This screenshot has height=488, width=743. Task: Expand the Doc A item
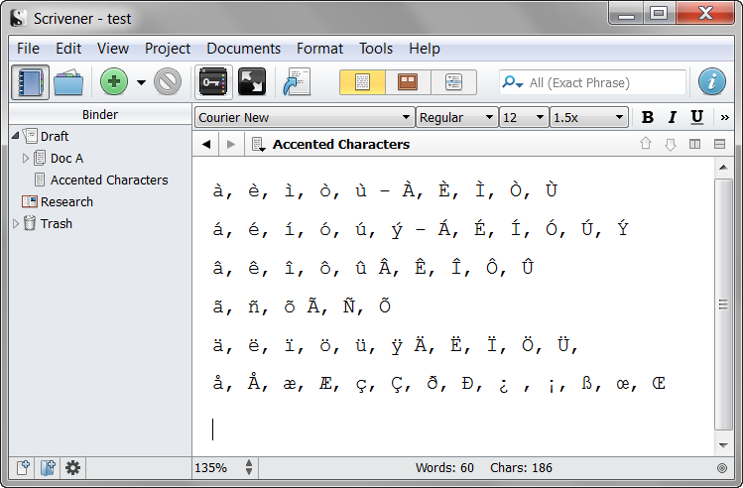[x=26, y=158]
